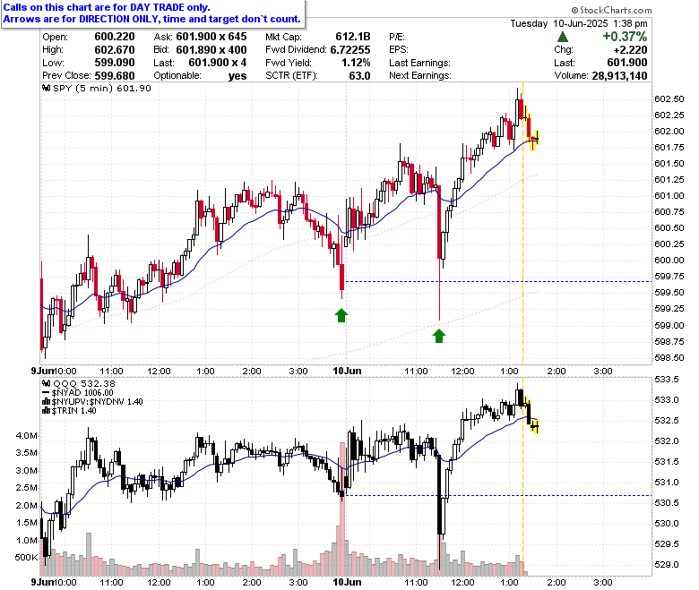This screenshot has width=699, height=590.
Task: Click the 529.0 QQQ axis label
Action: pos(667,565)
